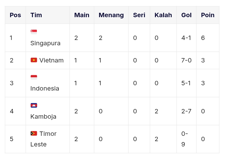Screen dimensions: 225x158
Task: Click the Main column header
Action: (x=82, y=15)
